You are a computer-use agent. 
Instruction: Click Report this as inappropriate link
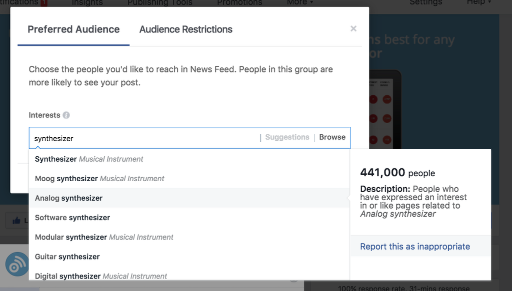coord(415,247)
